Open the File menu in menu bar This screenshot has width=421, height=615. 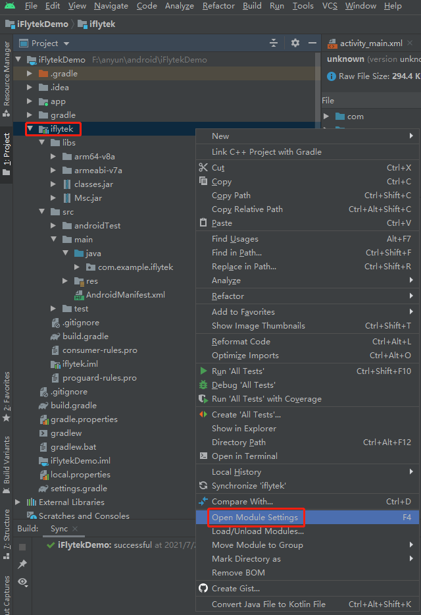[31, 6]
